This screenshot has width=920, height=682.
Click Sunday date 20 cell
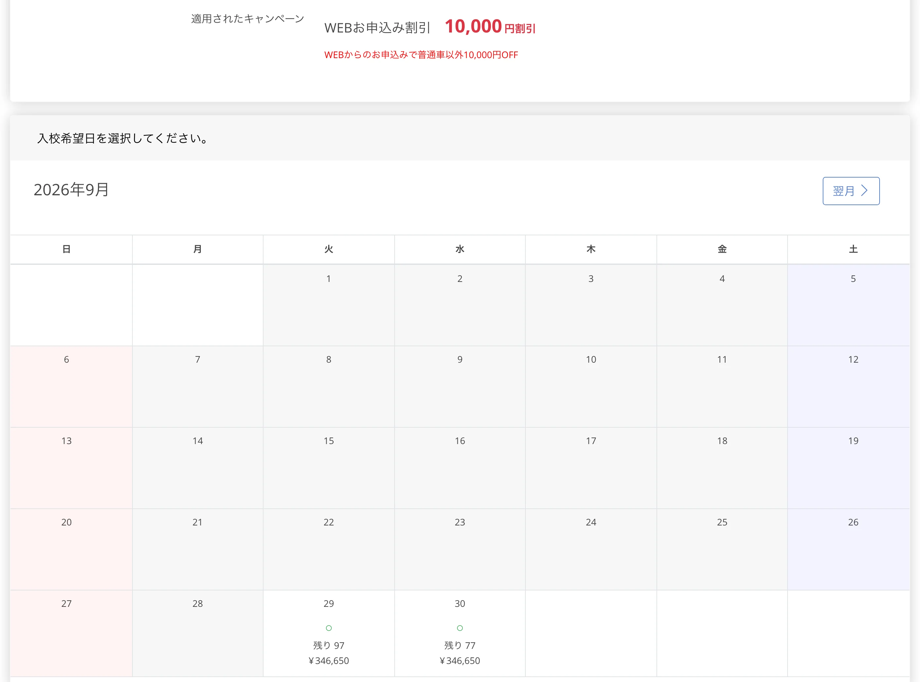[x=71, y=549]
